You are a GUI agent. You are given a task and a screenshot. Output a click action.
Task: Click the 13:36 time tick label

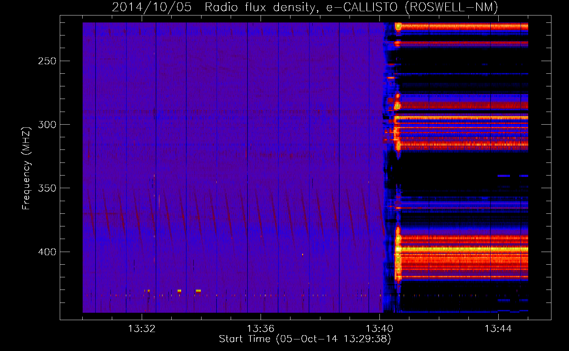tap(261, 329)
